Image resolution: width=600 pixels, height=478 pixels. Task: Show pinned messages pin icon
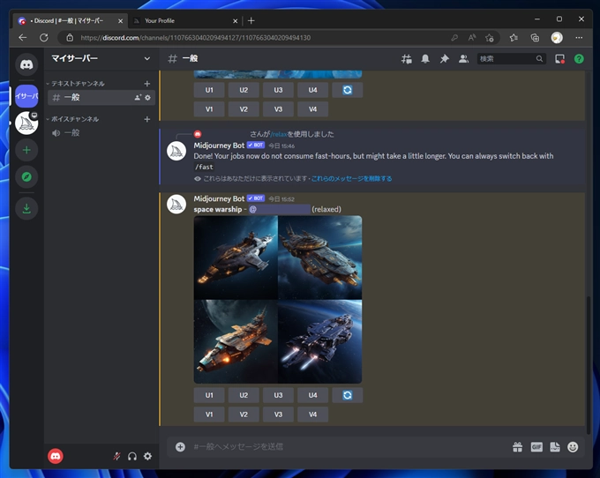[444, 59]
